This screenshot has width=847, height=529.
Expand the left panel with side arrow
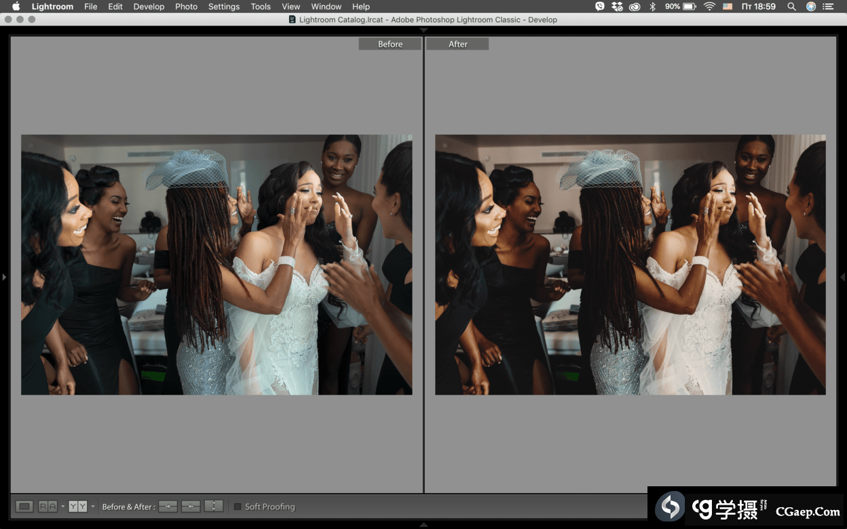point(4,277)
